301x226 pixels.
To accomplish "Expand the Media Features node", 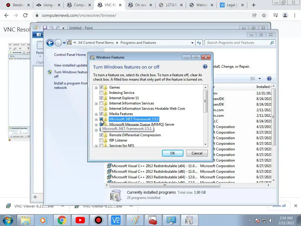I will 96,114.
